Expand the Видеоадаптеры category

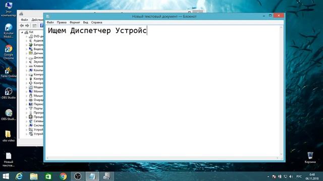(26, 49)
